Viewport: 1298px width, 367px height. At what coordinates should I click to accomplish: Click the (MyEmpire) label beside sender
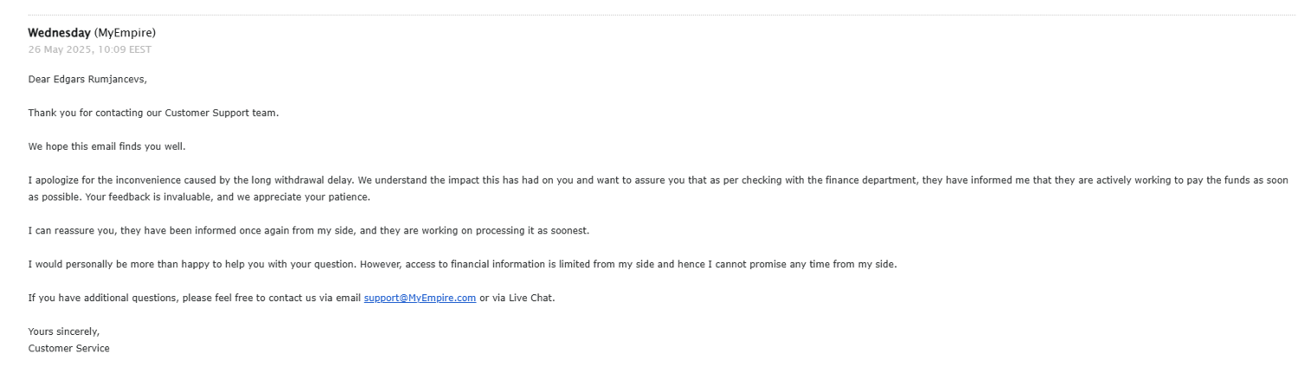coord(125,33)
